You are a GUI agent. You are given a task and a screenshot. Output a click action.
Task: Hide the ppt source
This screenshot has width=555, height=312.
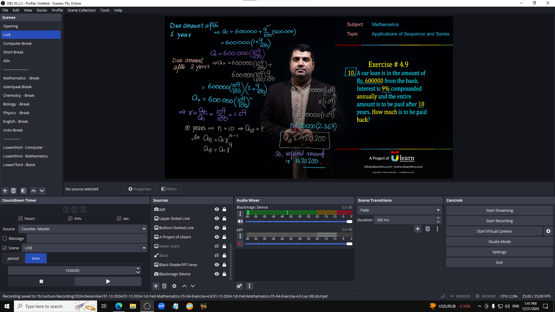point(217,209)
